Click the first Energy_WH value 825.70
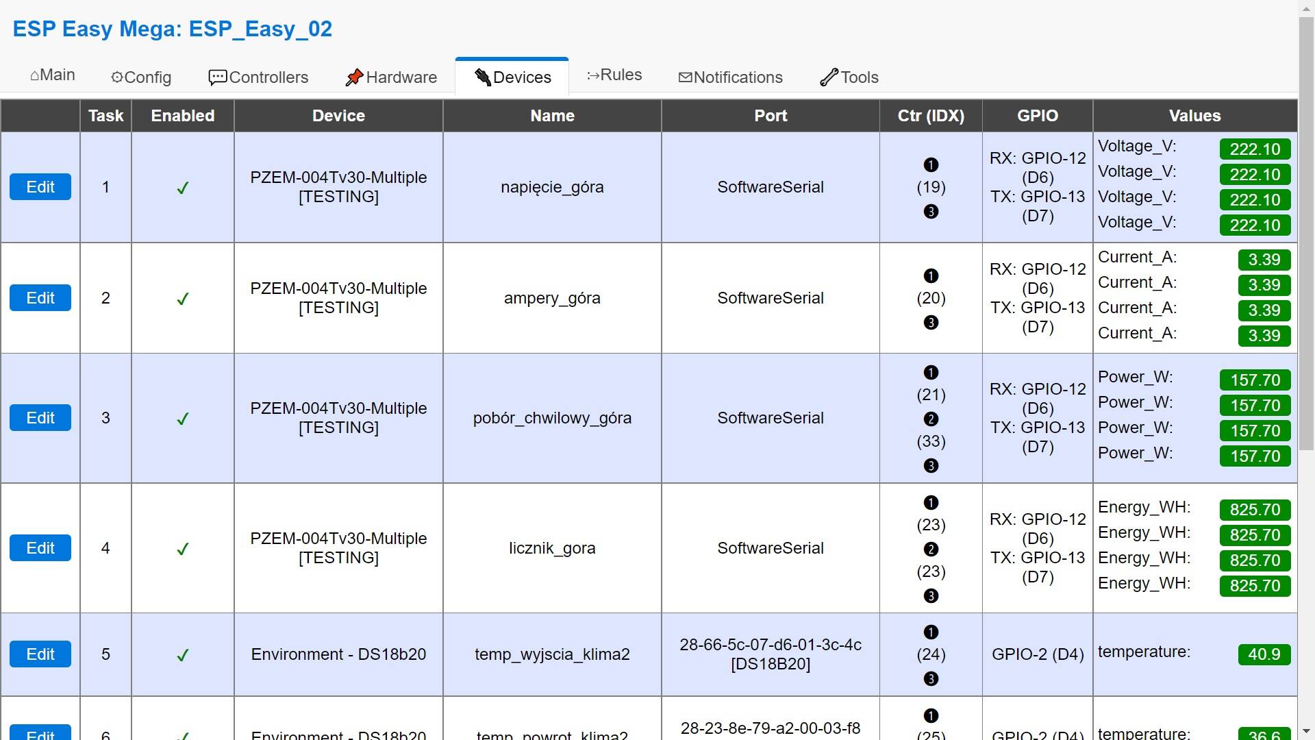The width and height of the screenshot is (1315, 740). pyautogui.click(x=1255, y=510)
